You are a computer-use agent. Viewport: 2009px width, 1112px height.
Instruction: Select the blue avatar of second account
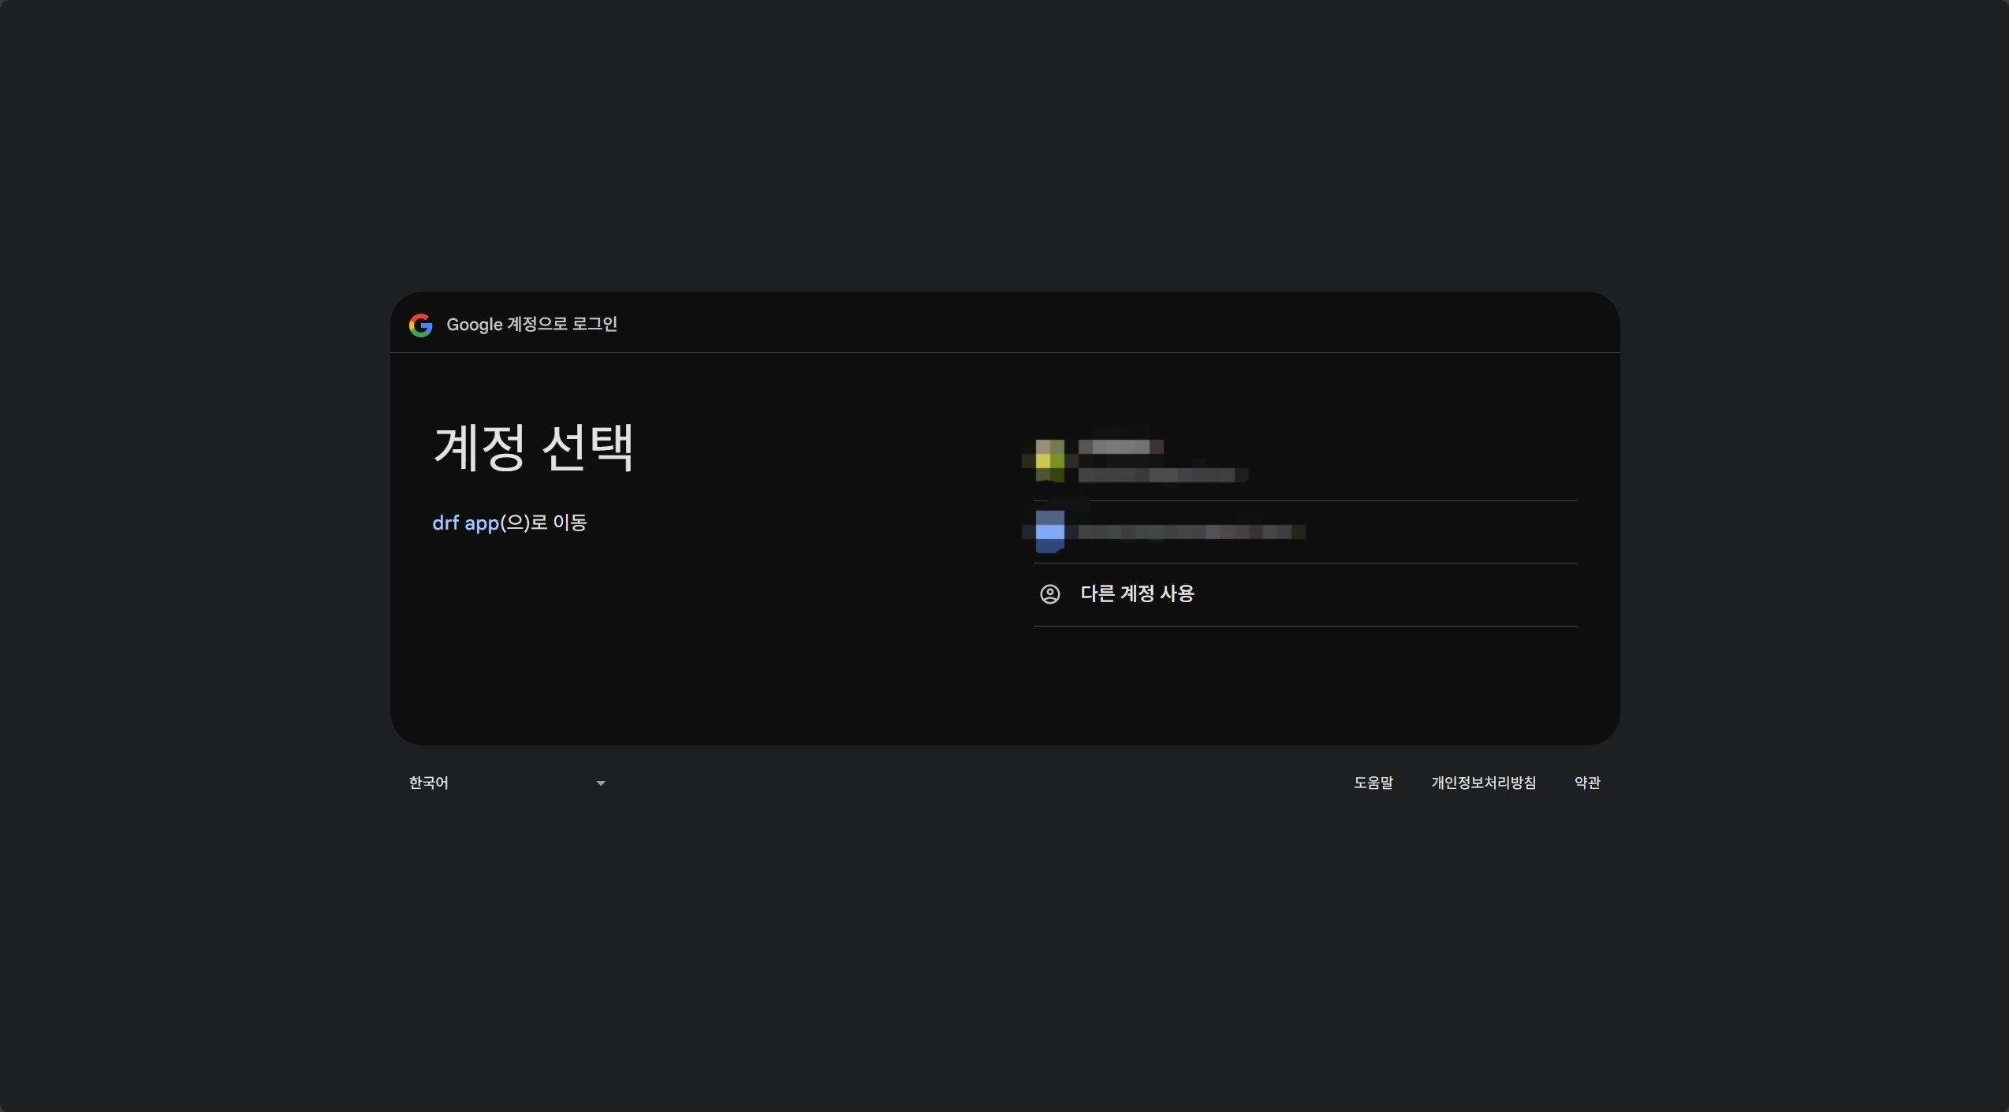click(1049, 531)
